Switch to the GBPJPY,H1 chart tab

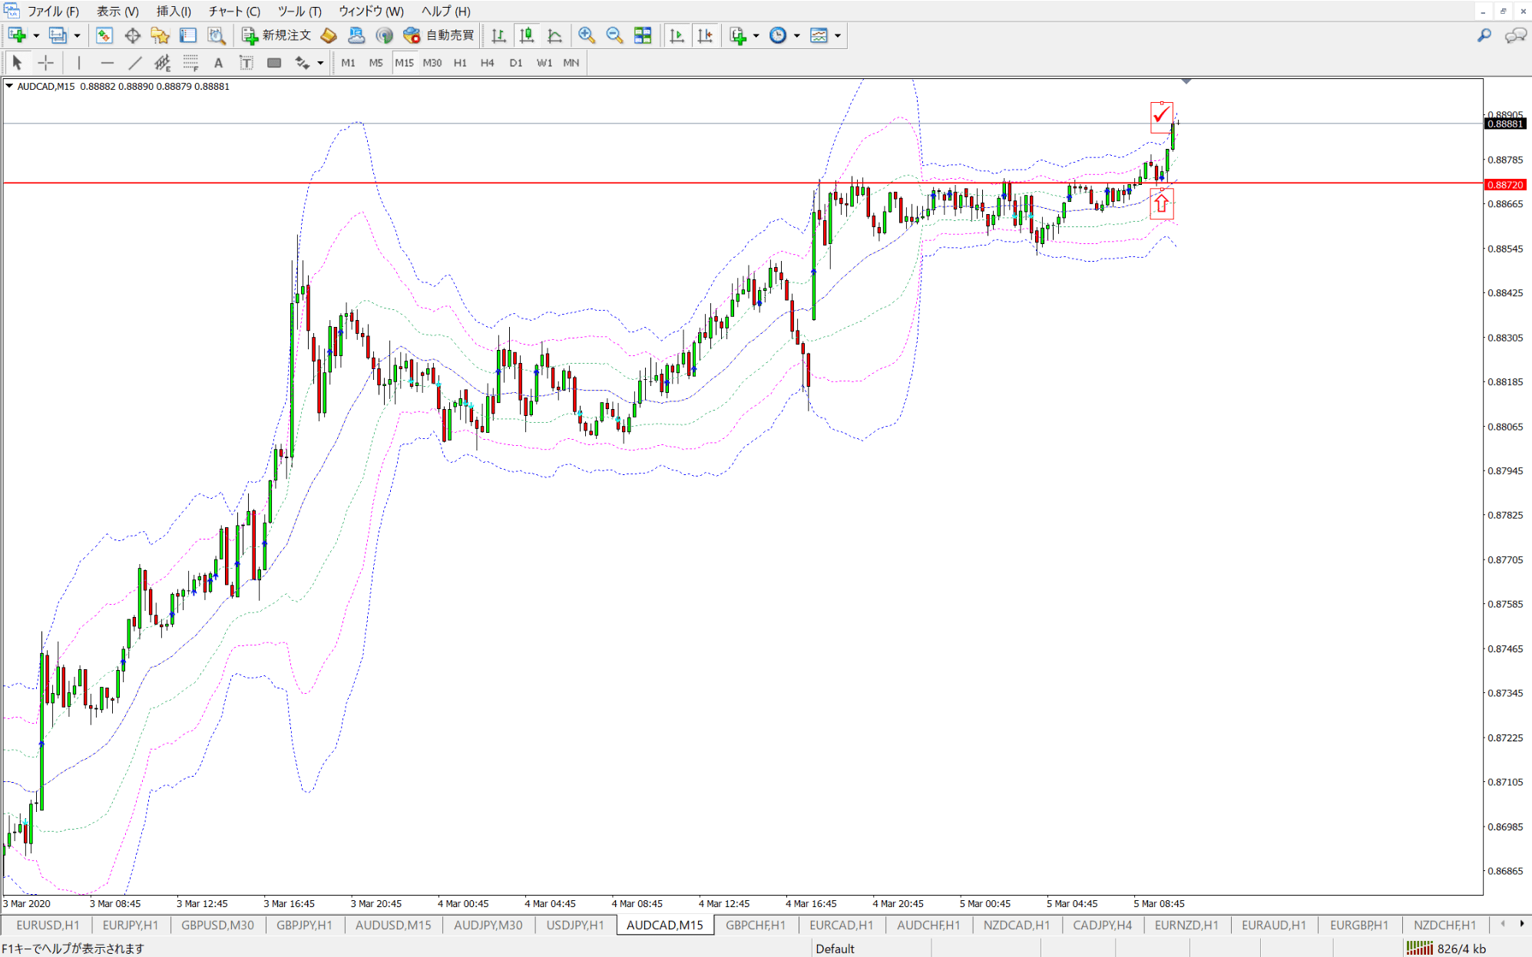click(x=304, y=925)
